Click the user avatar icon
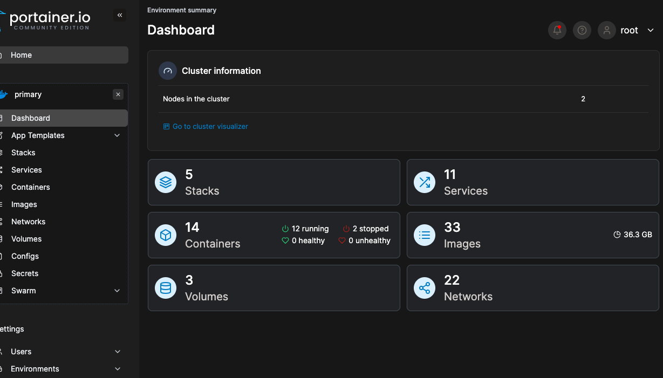Screen dimensions: 663x378 coord(607,30)
